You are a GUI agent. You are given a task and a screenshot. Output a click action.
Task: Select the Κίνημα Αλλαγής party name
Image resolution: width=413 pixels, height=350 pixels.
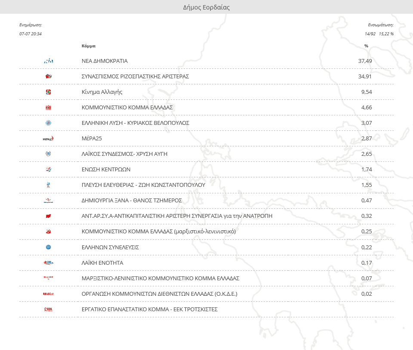click(x=102, y=92)
